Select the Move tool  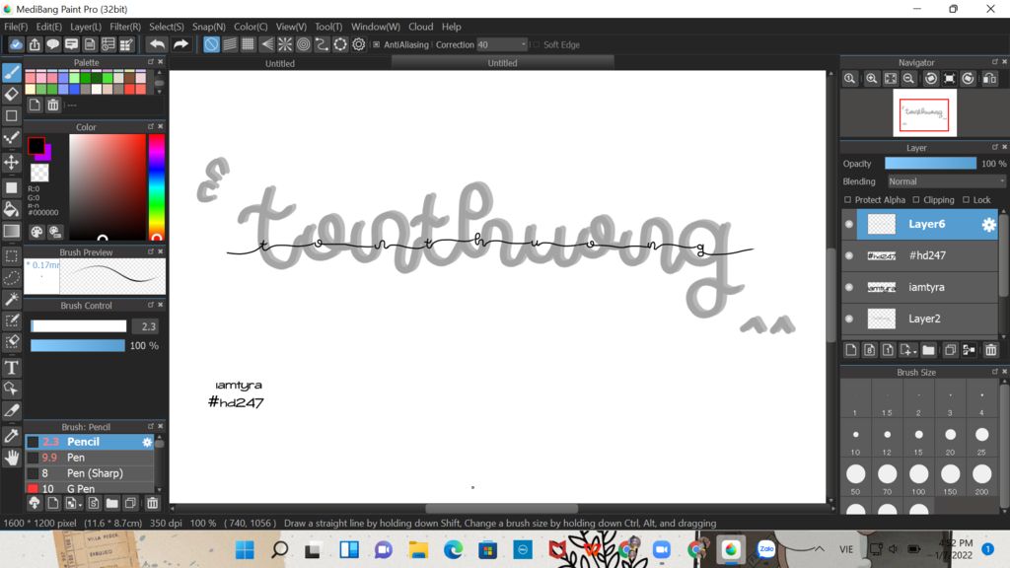pos(12,162)
